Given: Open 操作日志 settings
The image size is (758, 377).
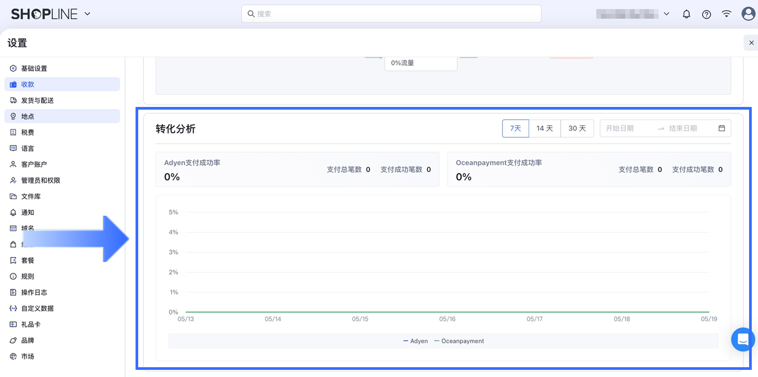Looking at the screenshot, I should (x=62, y=292).
